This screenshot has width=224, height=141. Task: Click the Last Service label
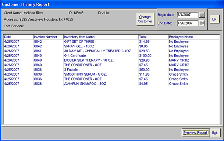coord(14,26)
